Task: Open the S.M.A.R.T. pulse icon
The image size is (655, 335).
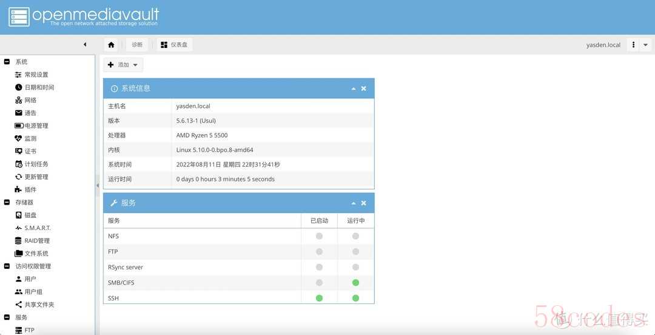Action: click(18, 228)
